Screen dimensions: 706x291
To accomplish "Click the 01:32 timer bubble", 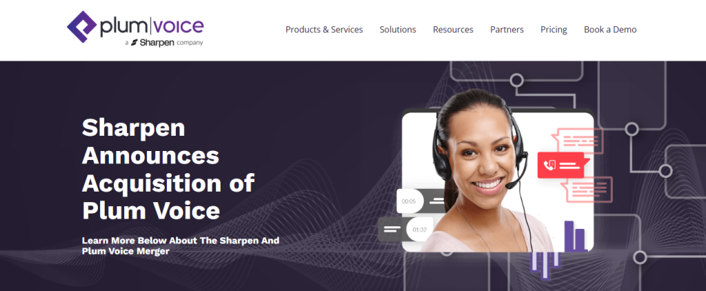I will click(420, 230).
